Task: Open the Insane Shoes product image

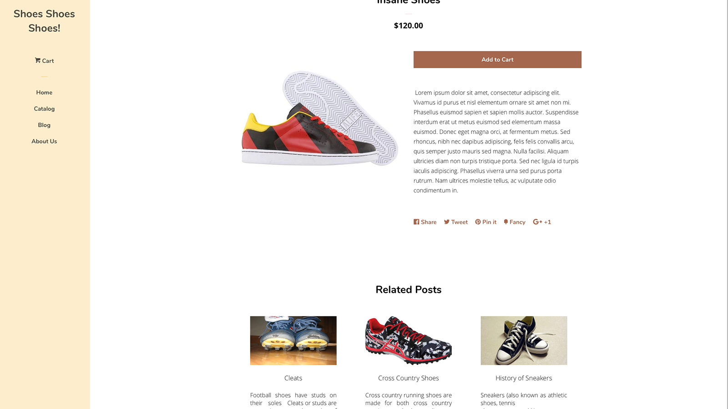Action: tap(320, 118)
